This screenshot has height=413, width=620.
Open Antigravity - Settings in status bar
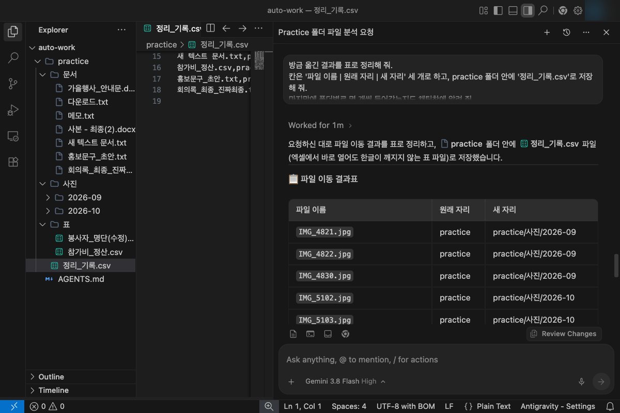click(557, 406)
